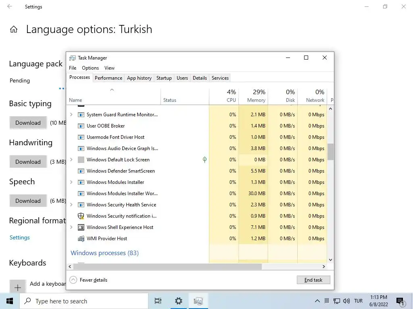Click the End task button
The image size is (413, 309).
click(x=313, y=280)
